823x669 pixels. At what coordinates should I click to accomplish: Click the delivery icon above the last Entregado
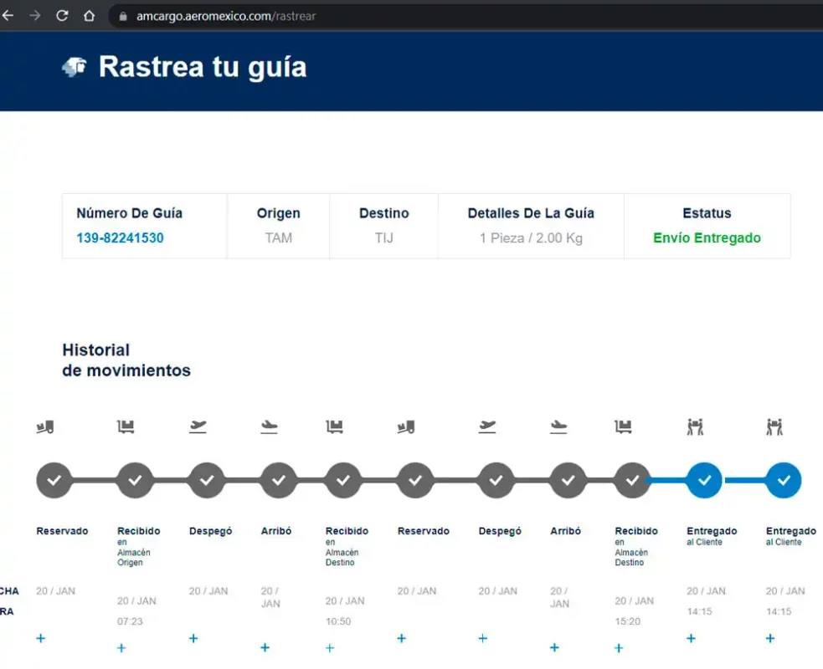(x=774, y=427)
